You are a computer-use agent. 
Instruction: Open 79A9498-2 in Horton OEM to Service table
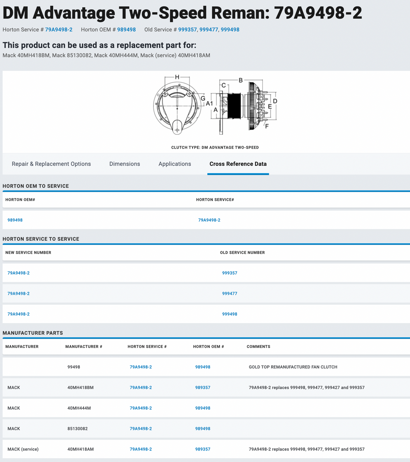point(209,220)
